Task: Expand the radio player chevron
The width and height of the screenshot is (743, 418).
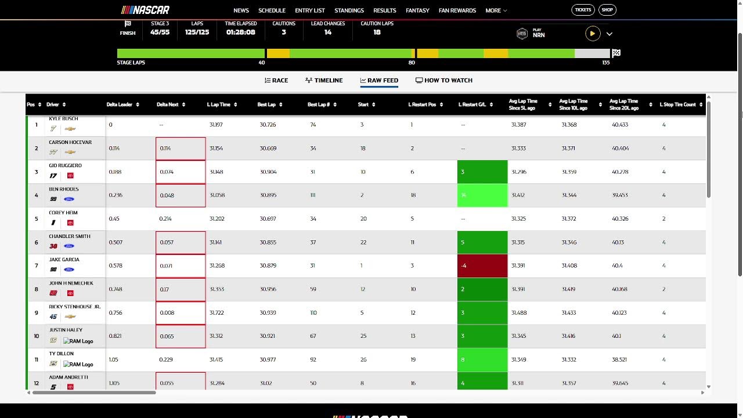Action: (609, 34)
